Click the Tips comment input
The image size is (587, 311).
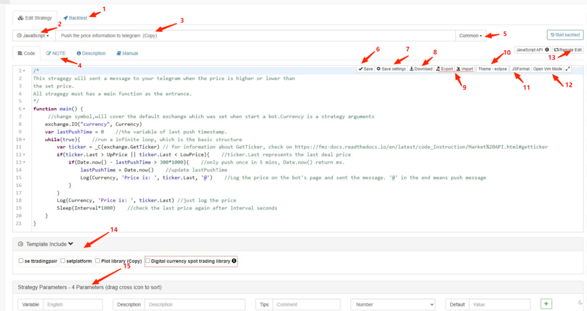point(306,304)
